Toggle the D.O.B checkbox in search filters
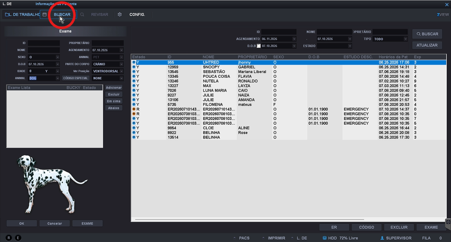This screenshot has width=451, height=242. click(259, 46)
